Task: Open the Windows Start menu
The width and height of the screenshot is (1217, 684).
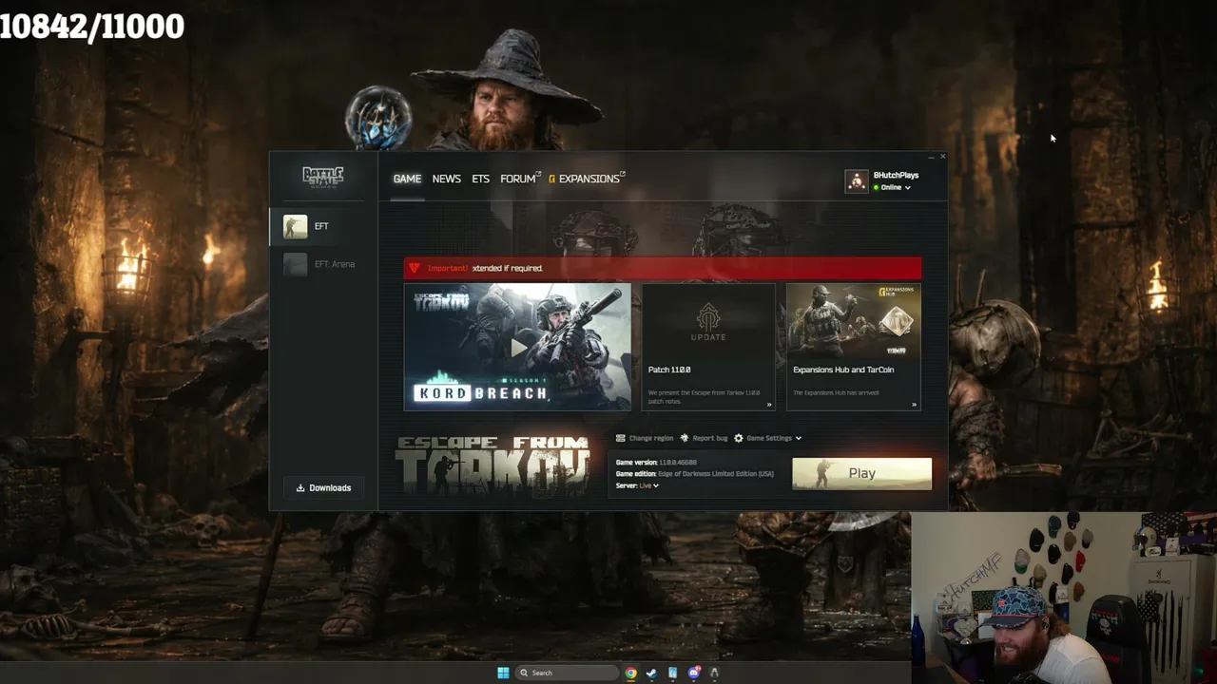Action: coord(503,673)
